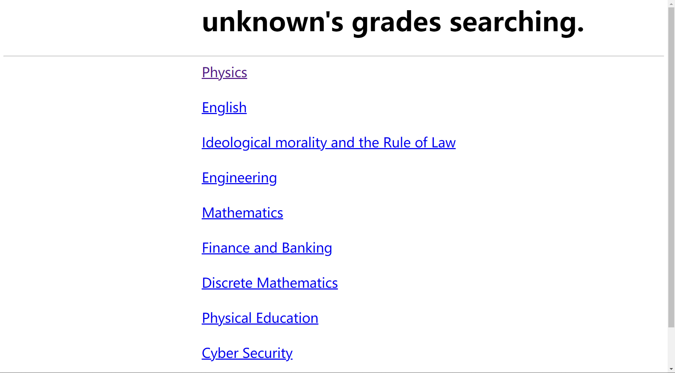Viewport: 675px width, 373px height.
Task: Click the vertical scrollbar thumb
Action: point(671,165)
